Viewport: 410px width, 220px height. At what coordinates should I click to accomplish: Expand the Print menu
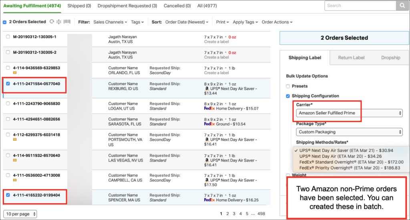click(222, 22)
